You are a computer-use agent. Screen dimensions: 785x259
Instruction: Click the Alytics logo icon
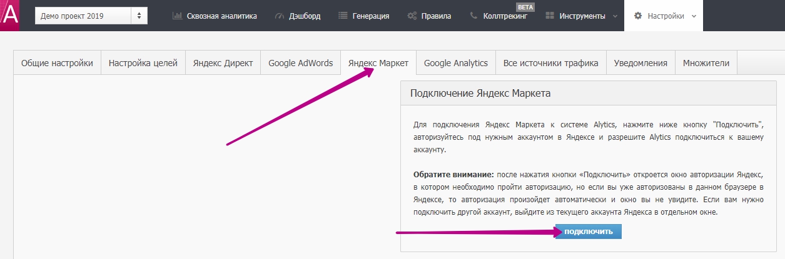click(x=10, y=15)
